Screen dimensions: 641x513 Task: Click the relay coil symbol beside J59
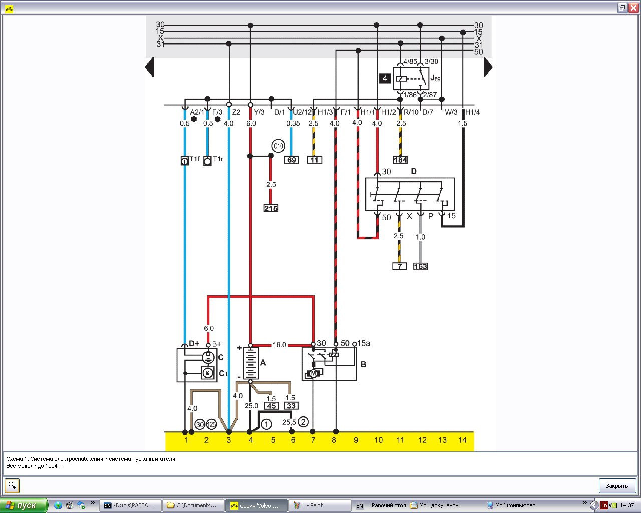pos(401,79)
